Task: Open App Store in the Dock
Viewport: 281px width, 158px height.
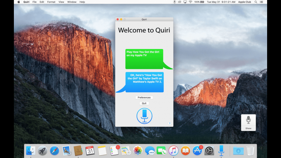Action: point(197,150)
